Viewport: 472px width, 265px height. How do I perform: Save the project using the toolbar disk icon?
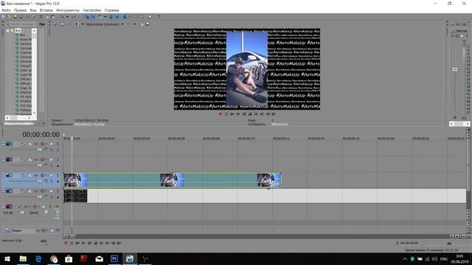[x=15, y=17]
